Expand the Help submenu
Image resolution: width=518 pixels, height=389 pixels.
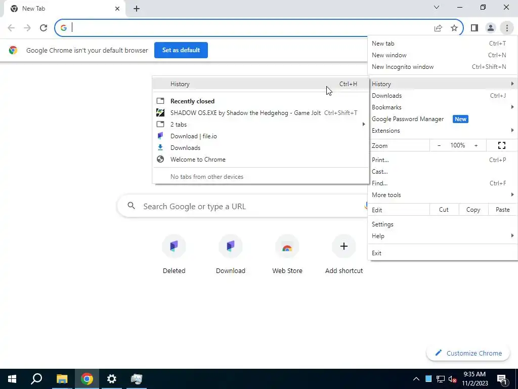tap(442, 236)
